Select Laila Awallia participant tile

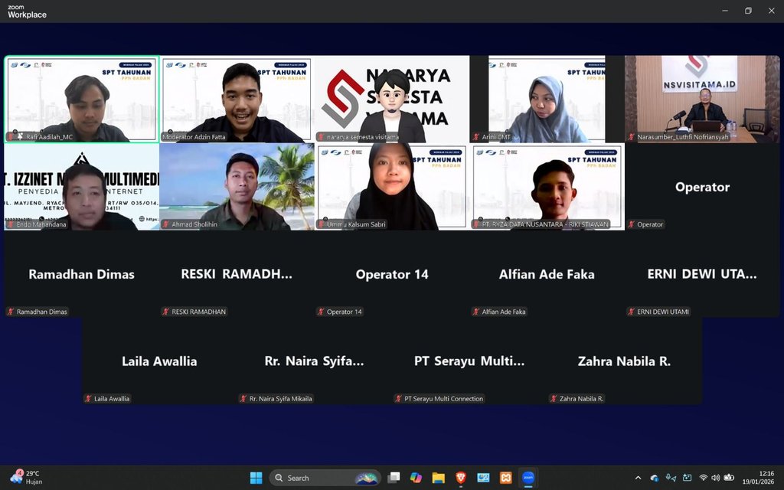[x=159, y=361]
